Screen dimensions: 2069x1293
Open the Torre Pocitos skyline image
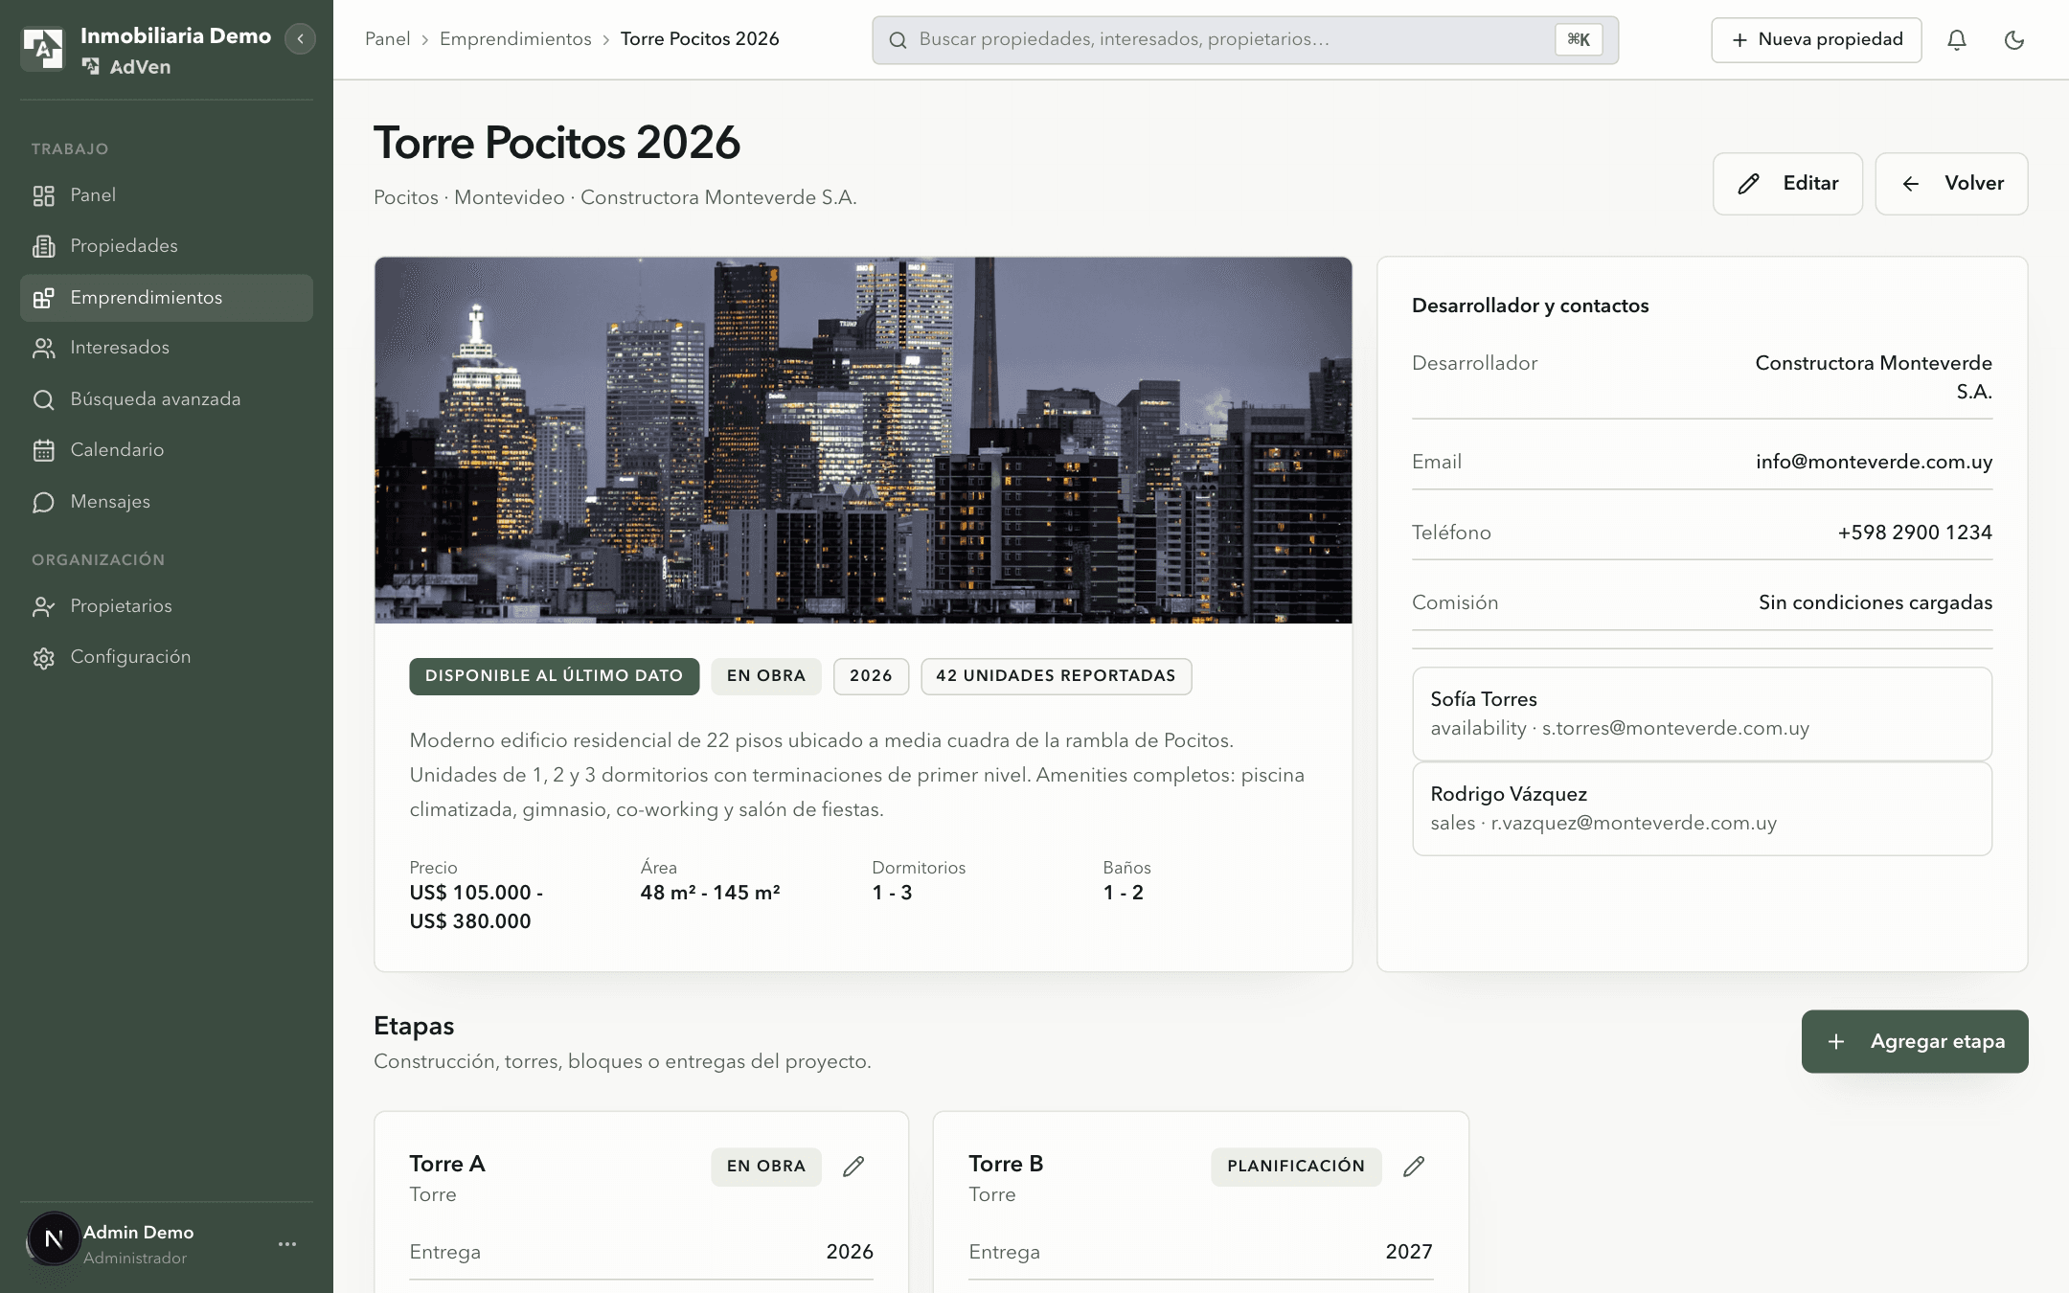(863, 440)
